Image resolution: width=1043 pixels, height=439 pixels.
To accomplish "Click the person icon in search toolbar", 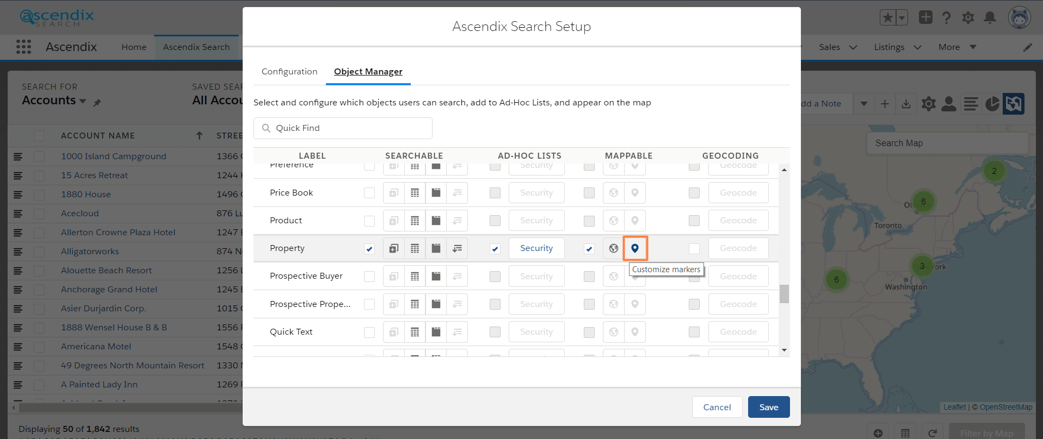I will click(x=949, y=104).
